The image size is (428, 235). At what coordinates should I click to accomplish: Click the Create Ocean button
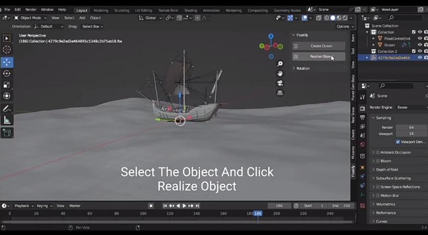318,46
